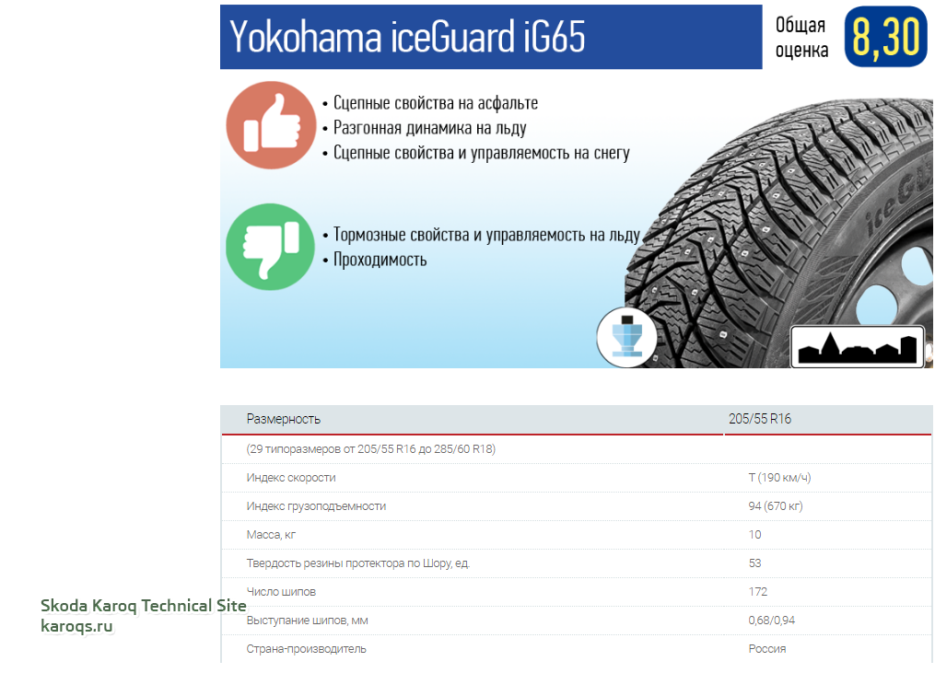Click the 'Индекс скорости' row label
935x673 pixels.
coord(291,478)
